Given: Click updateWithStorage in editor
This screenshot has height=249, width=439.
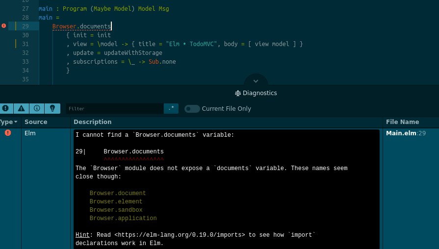Looking at the screenshot, I should point(133,53).
